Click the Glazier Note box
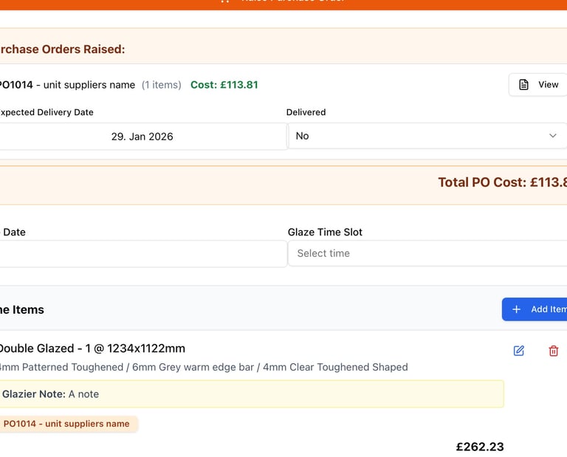Image resolution: width=567 pixels, height=457 pixels. pyautogui.click(x=250, y=394)
